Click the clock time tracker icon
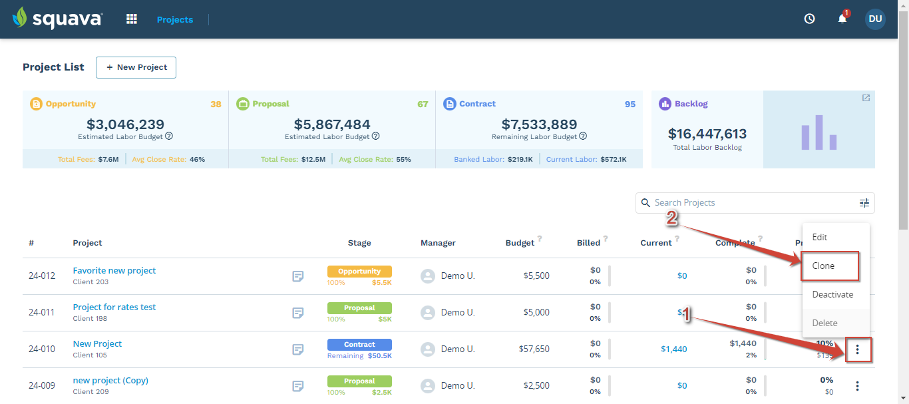The width and height of the screenshot is (909, 404). pos(809,19)
